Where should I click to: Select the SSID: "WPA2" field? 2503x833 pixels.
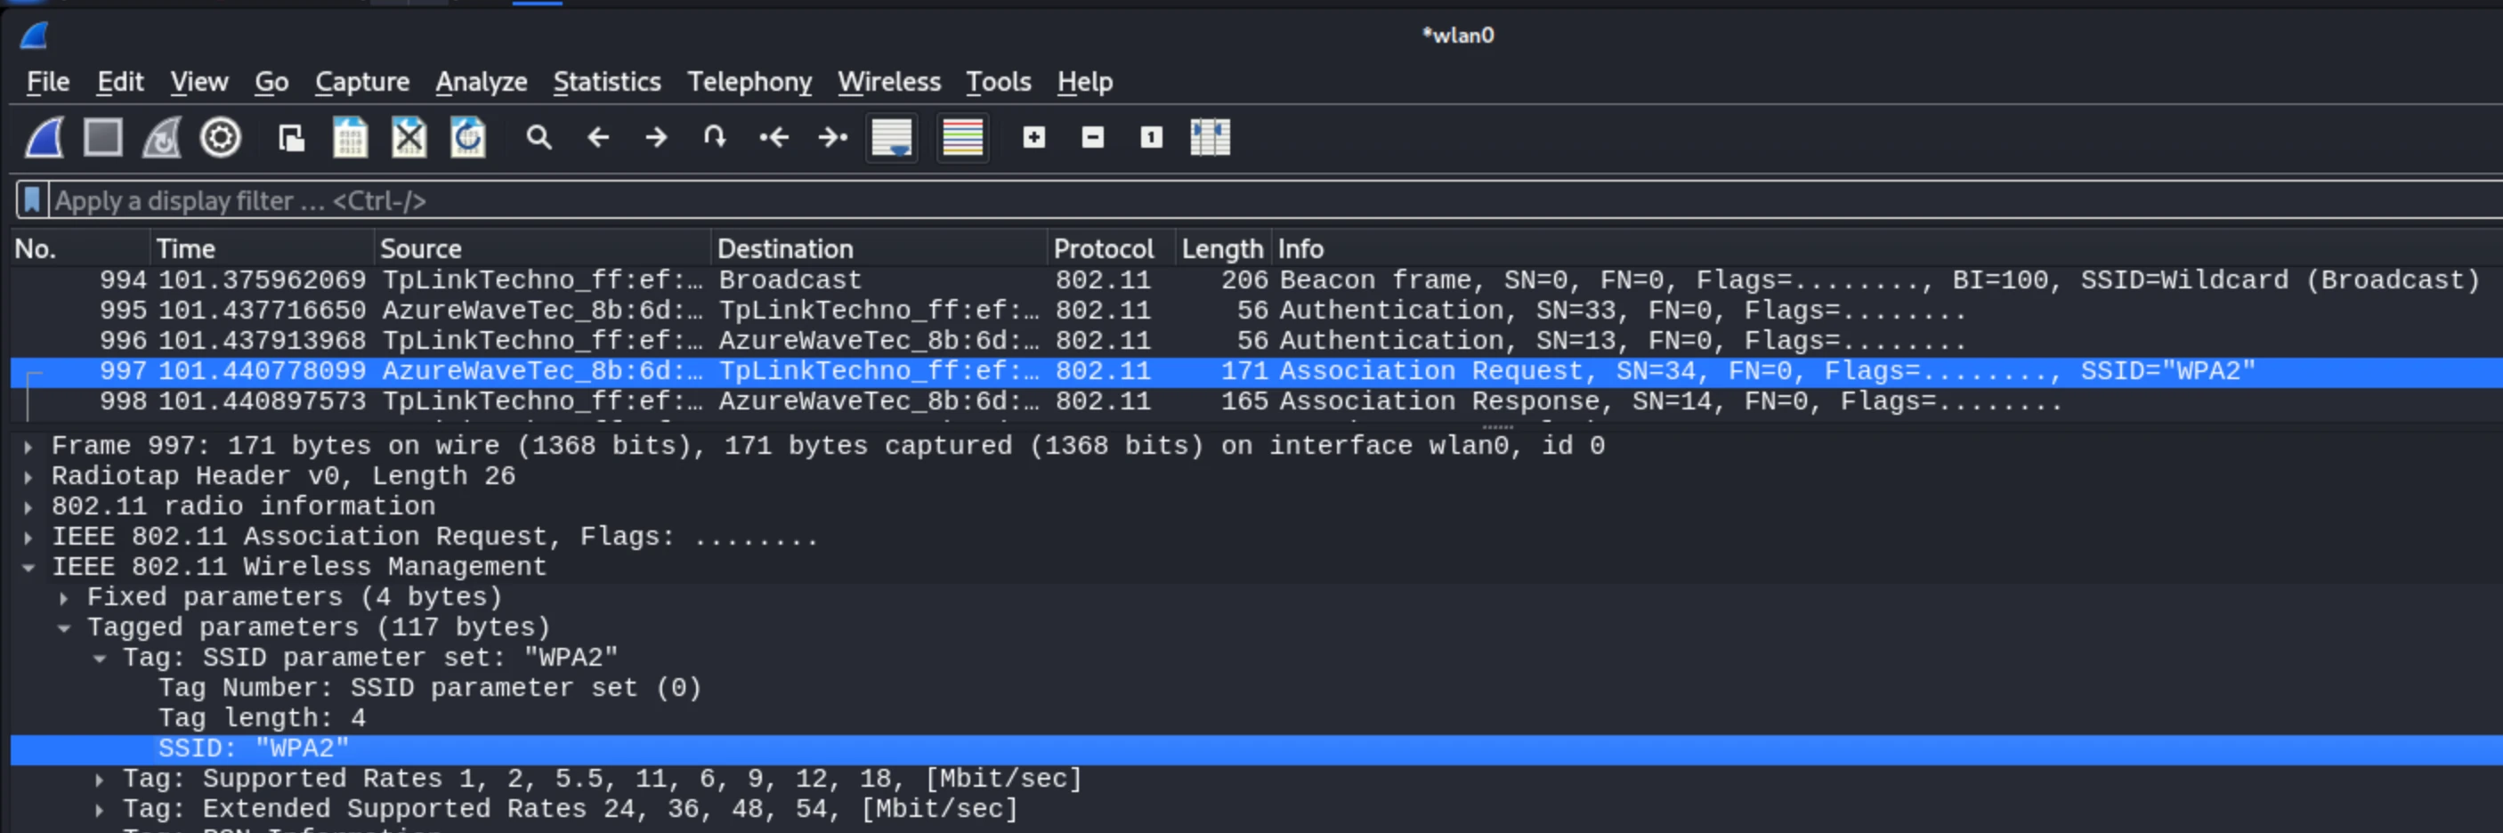click(1256, 748)
